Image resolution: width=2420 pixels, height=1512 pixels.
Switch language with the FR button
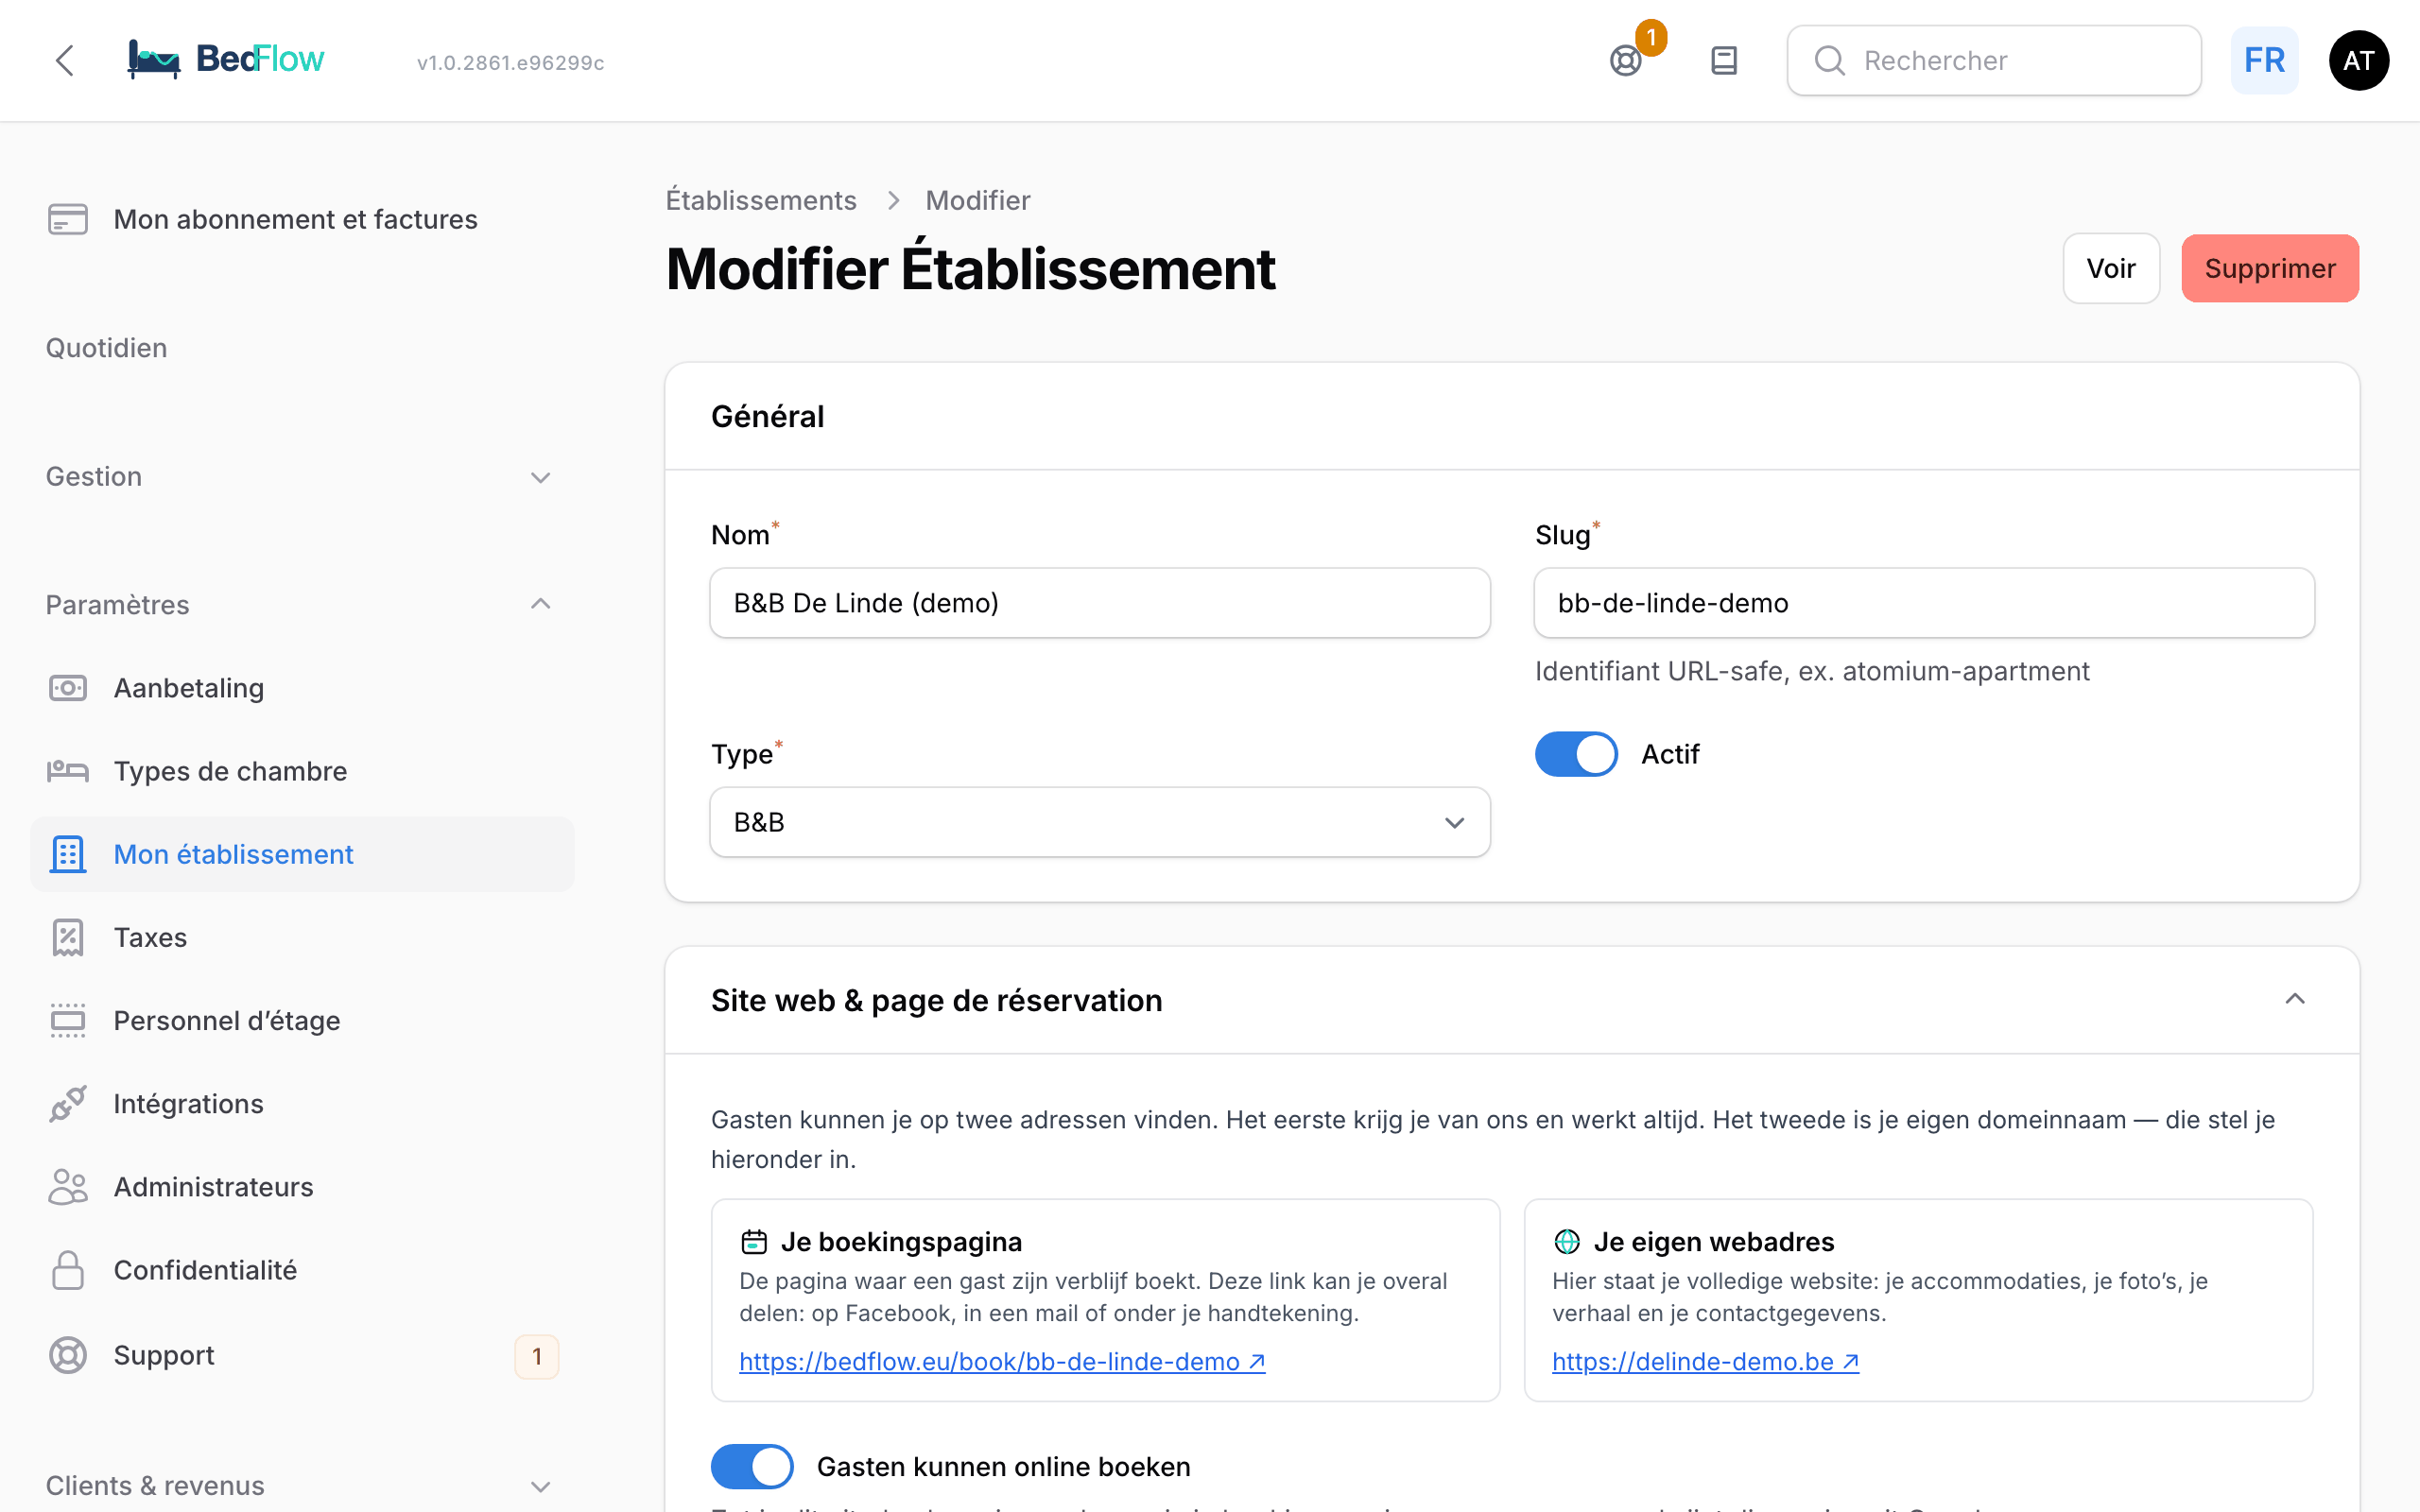pyautogui.click(x=2264, y=61)
